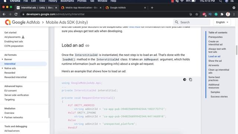Open Server-side verification page
This screenshot has height=134, width=238.
click(x=16, y=95)
